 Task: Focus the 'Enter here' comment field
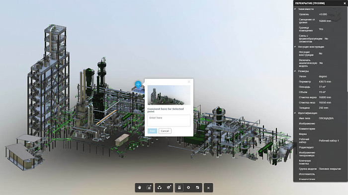(x=169, y=121)
